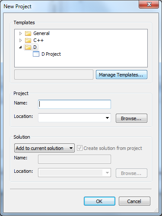This screenshot has height=216, width=162.
Task: Collapse the D templates node
Action: coord(20,47)
